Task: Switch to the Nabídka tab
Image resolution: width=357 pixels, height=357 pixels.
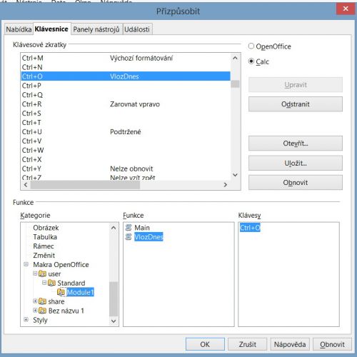Action: (x=19, y=29)
